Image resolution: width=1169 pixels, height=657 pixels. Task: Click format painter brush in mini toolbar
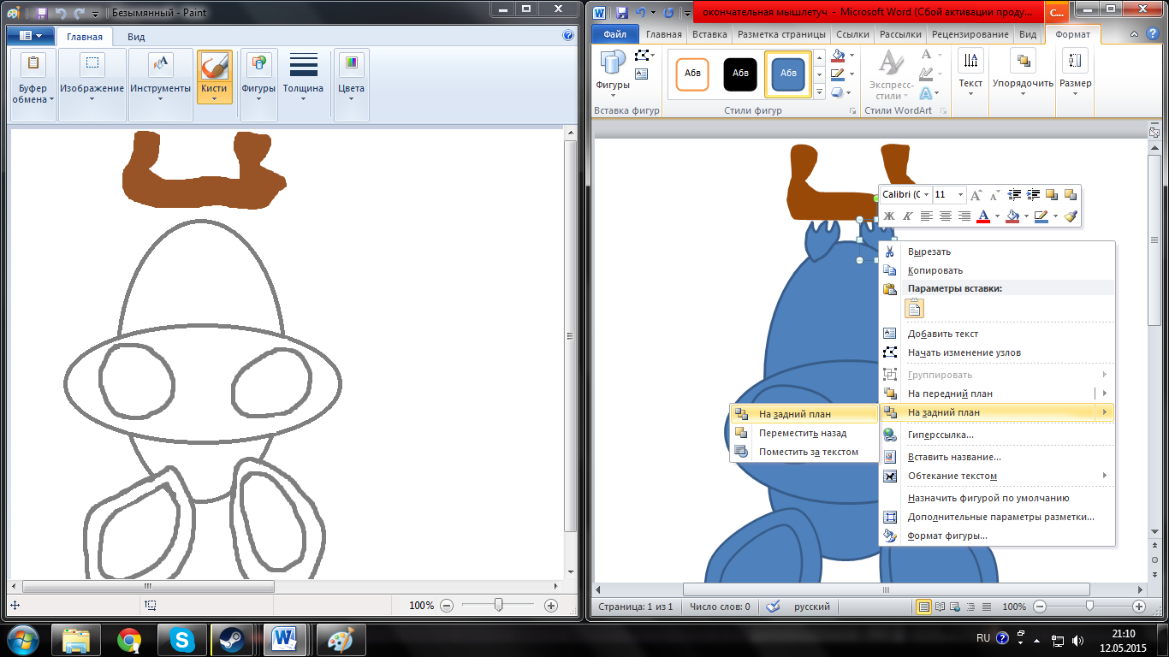(x=1071, y=216)
